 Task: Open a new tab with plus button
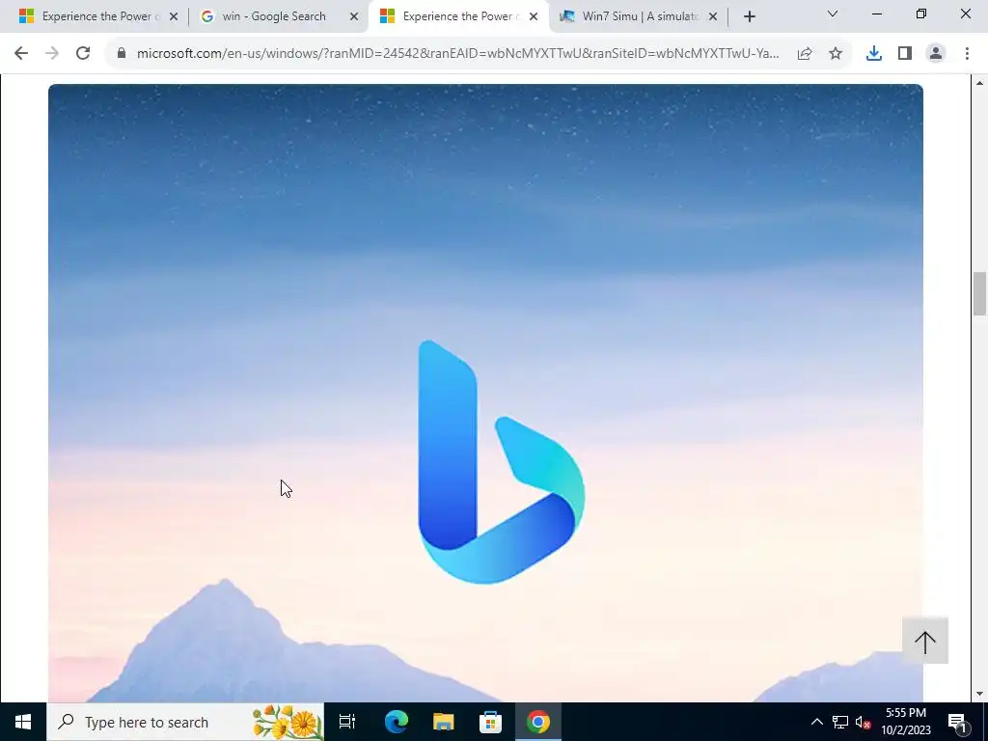pos(749,16)
